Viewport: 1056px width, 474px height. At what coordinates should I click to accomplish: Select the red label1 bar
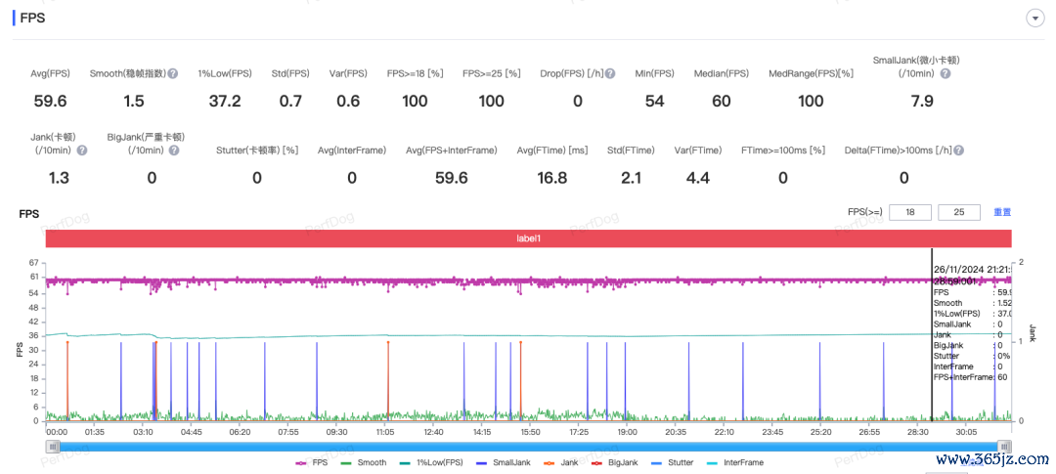click(528, 238)
